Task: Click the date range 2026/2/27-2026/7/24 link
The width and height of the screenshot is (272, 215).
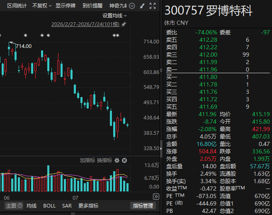Action: coord(85,24)
